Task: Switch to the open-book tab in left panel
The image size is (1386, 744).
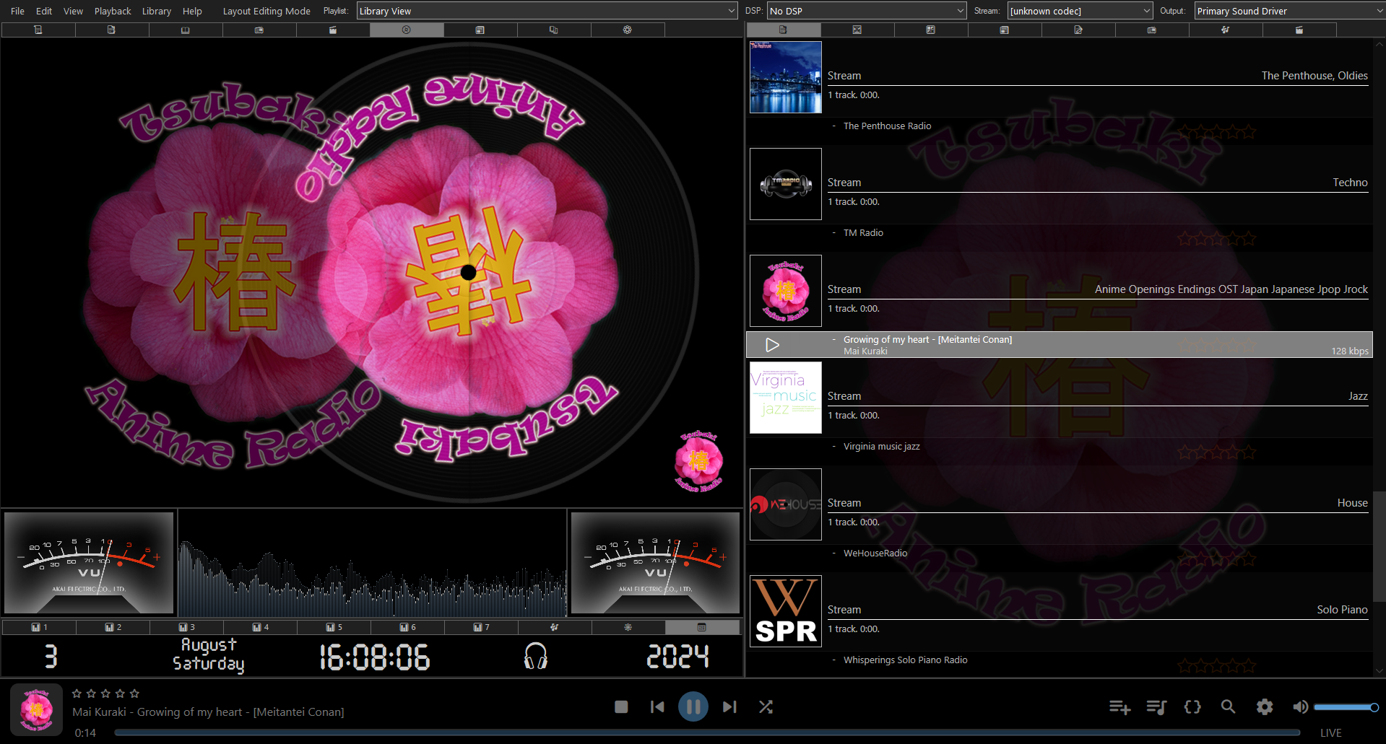Action: click(186, 30)
